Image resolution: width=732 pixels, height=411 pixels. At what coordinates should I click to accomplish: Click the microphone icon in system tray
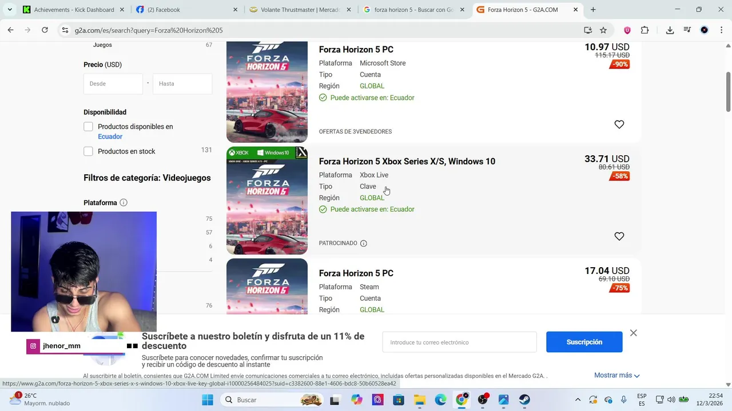(x=623, y=400)
